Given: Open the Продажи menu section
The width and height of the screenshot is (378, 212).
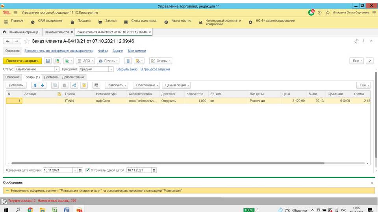Looking at the screenshot, I should [84, 21].
